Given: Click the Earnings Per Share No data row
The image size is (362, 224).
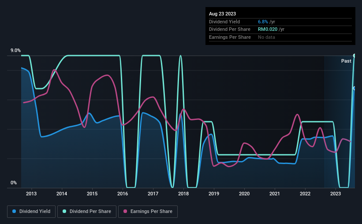Looking at the screenshot, I should 280,37.
